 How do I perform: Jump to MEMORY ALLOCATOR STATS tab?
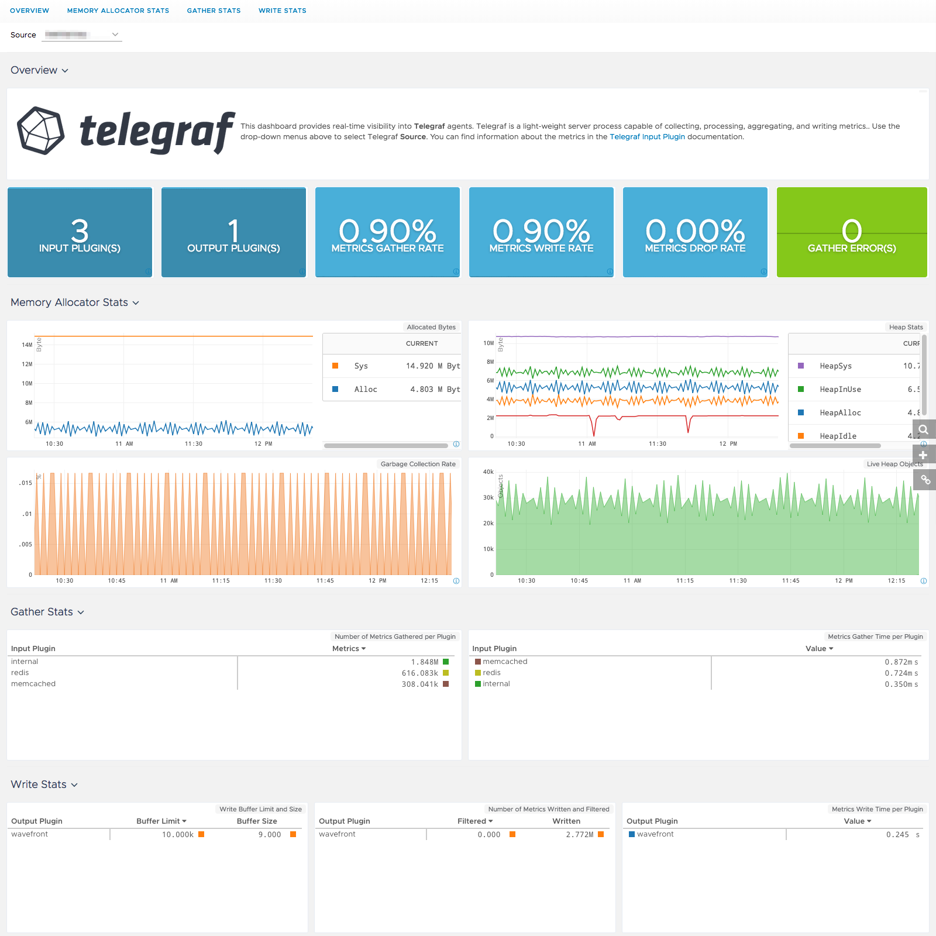click(118, 11)
